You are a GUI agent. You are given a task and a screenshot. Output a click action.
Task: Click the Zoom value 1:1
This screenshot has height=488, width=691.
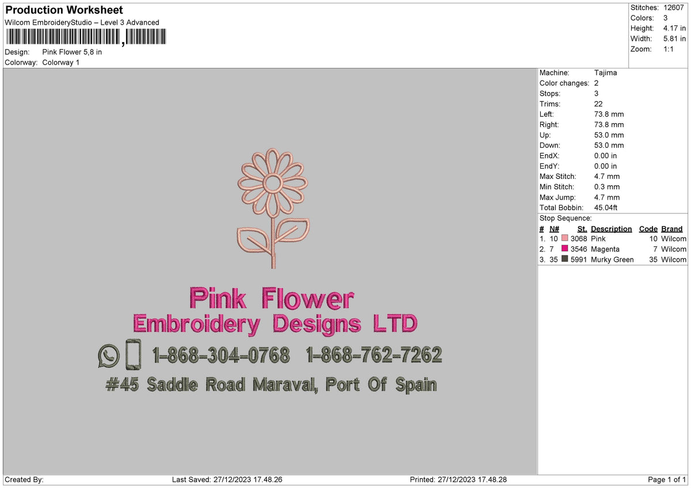click(x=669, y=49)
